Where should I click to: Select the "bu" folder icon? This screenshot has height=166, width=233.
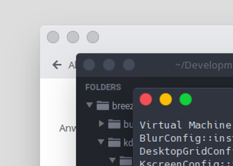[114, 124]
